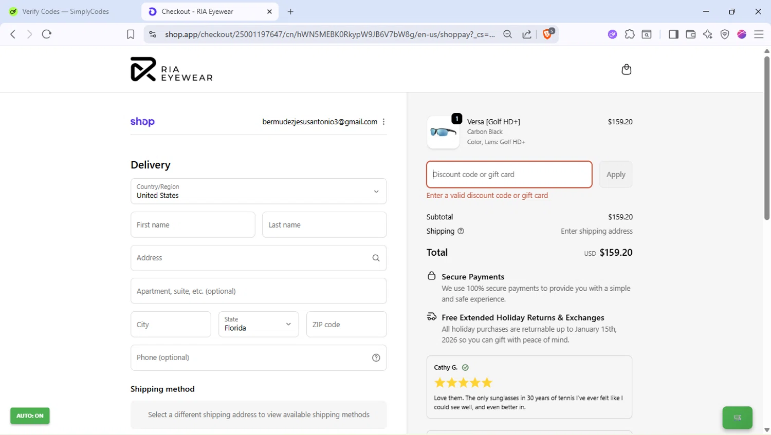Click address search magnifier icon
The height and width of the screenshot is (435, 771).
pos(376,258)
